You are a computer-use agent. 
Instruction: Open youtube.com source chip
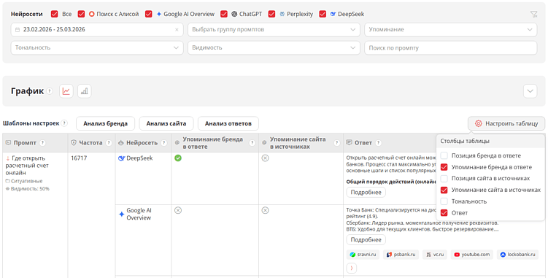[x=472, y=255]
